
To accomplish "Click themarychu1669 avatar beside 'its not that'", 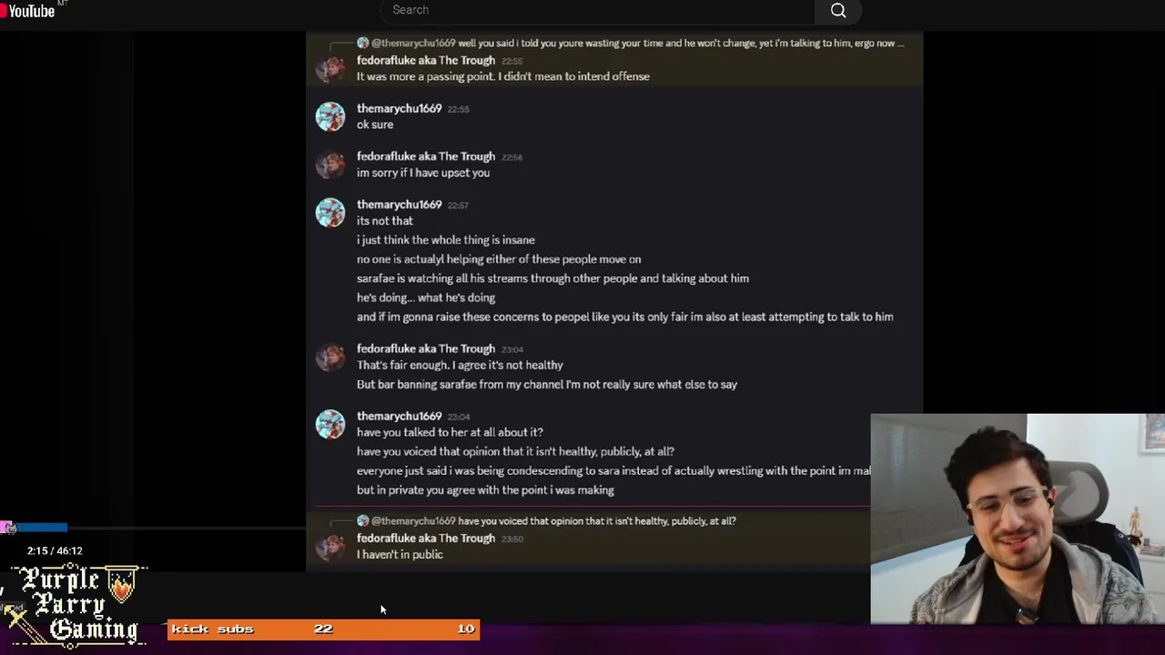I will click(330, 213).
